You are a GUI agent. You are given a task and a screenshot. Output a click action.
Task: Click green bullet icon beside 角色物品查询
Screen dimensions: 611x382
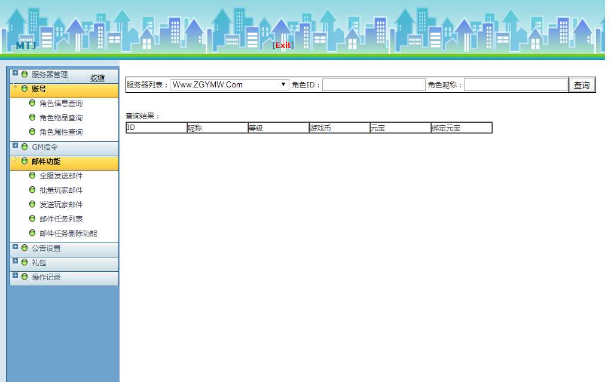[32, 117]
